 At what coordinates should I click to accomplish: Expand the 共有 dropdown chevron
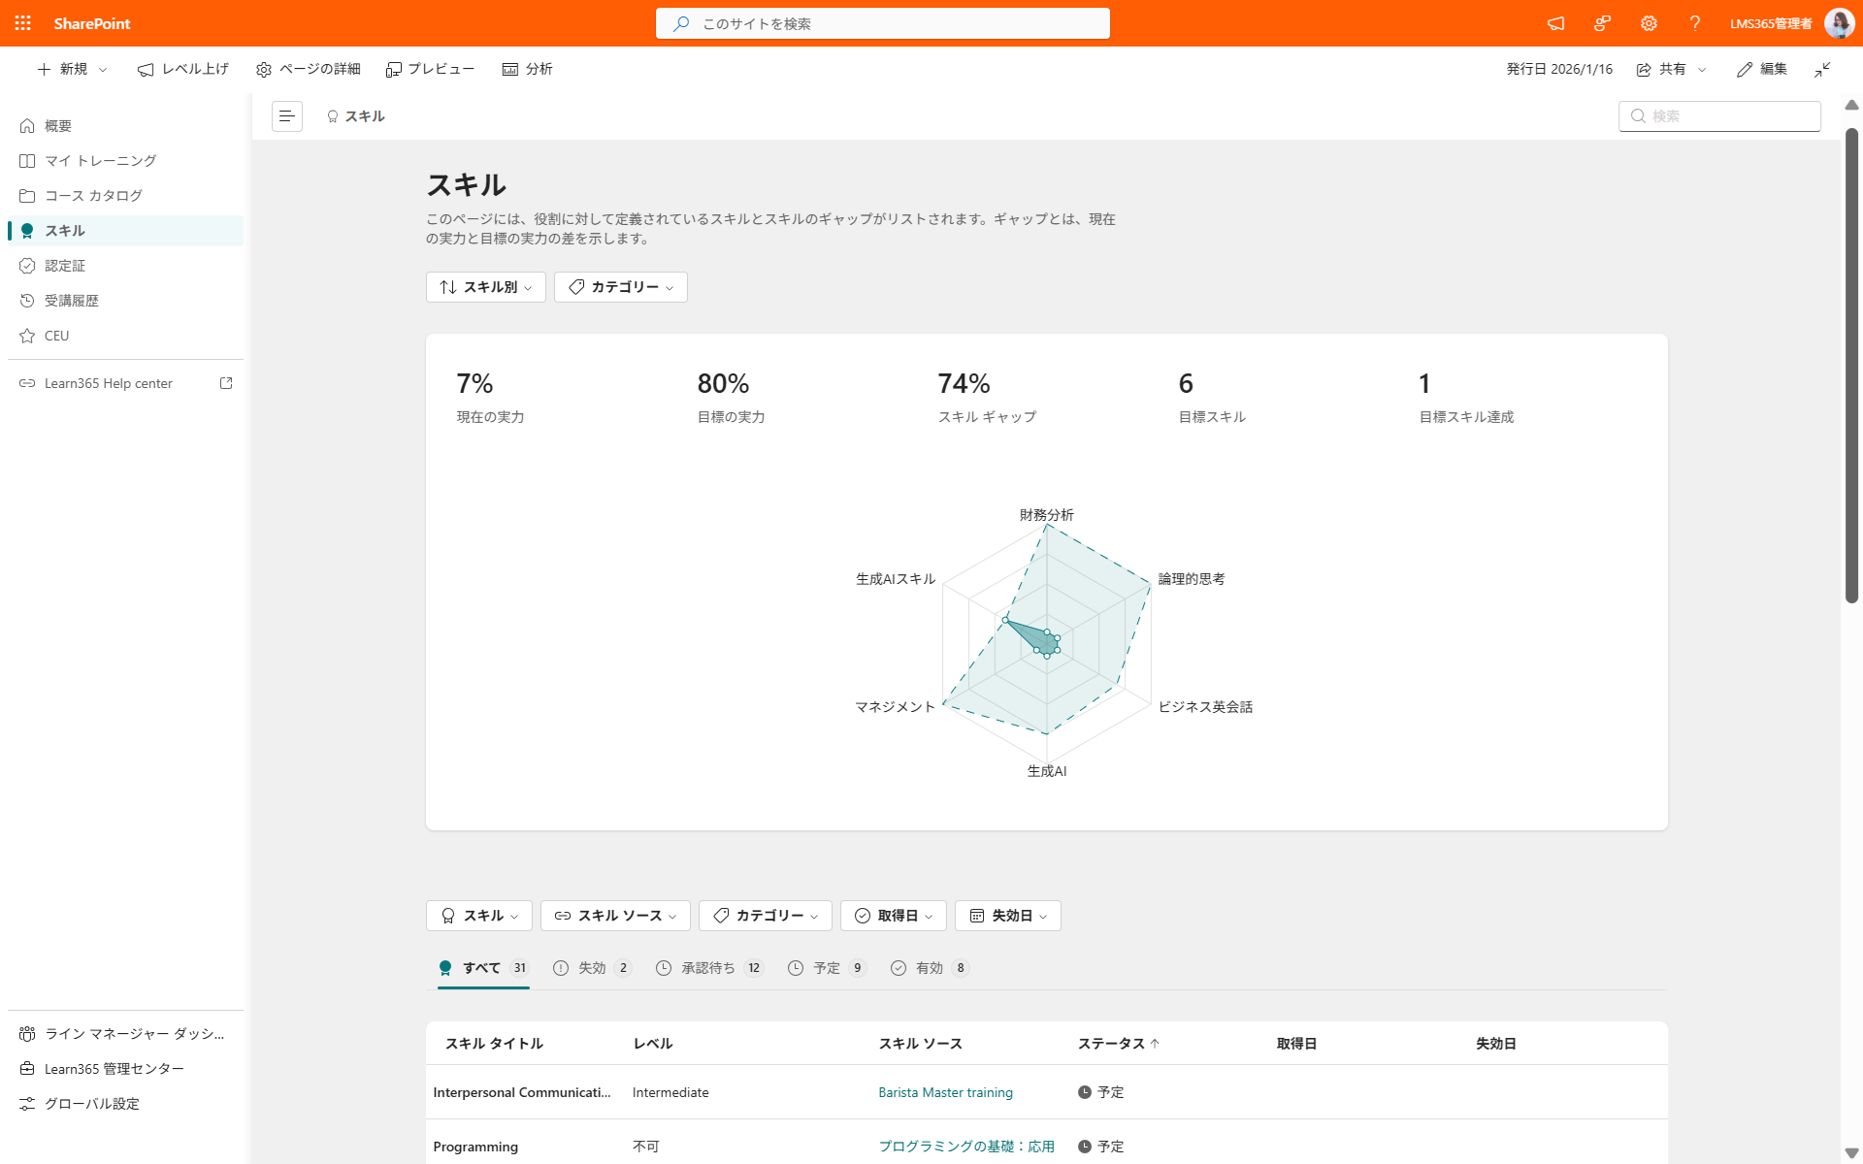click(1702, 70)
